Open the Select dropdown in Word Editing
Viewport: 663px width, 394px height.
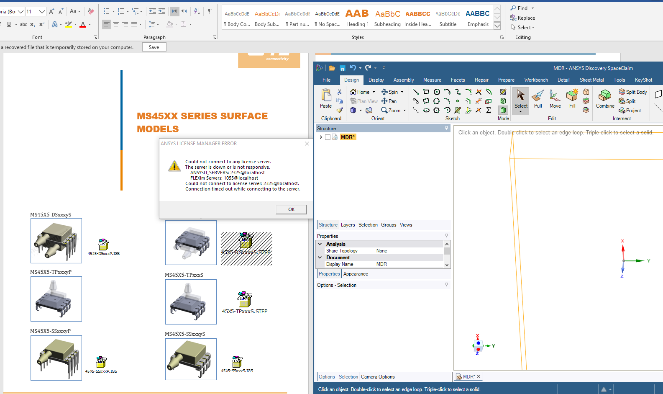click(522, 28)
